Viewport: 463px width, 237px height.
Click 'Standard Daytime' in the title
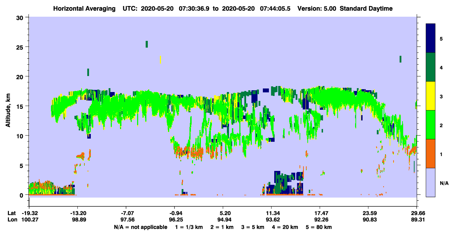[x=366, y=9]
